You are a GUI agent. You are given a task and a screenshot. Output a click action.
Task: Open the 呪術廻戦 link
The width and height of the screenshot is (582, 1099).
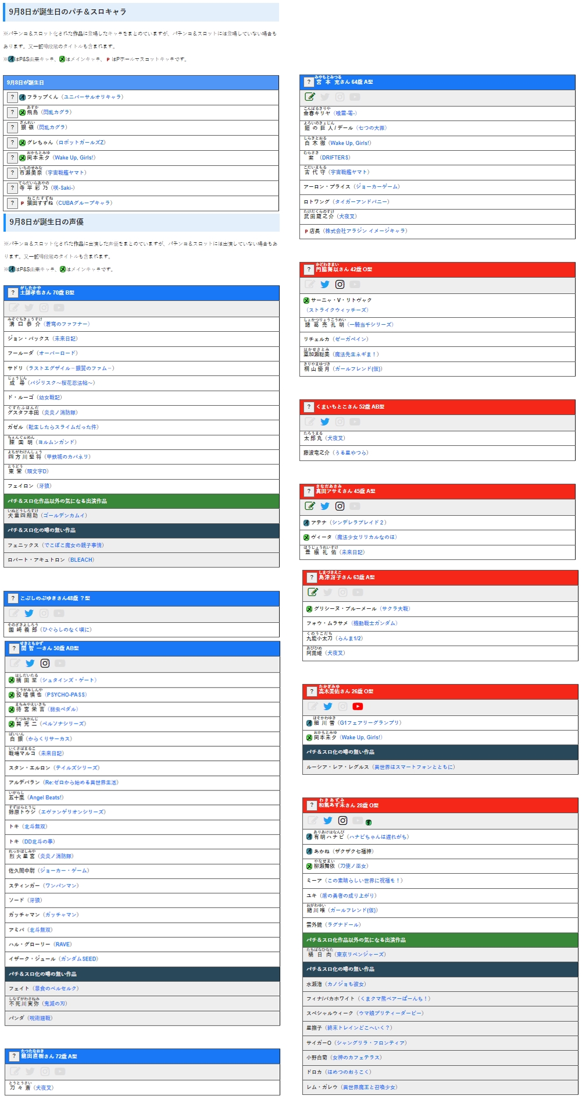[41, 1019]
